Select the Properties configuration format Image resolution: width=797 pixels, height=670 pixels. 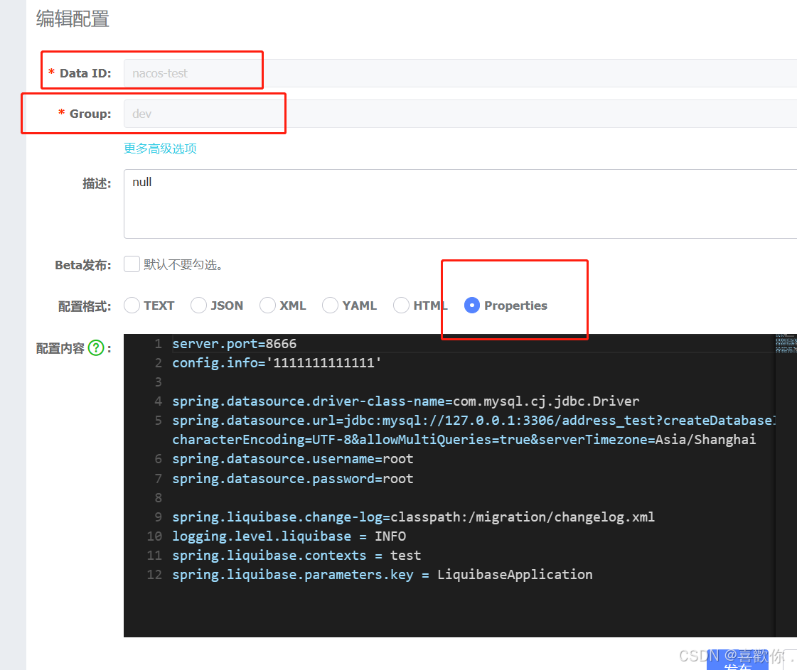[471, 305]
